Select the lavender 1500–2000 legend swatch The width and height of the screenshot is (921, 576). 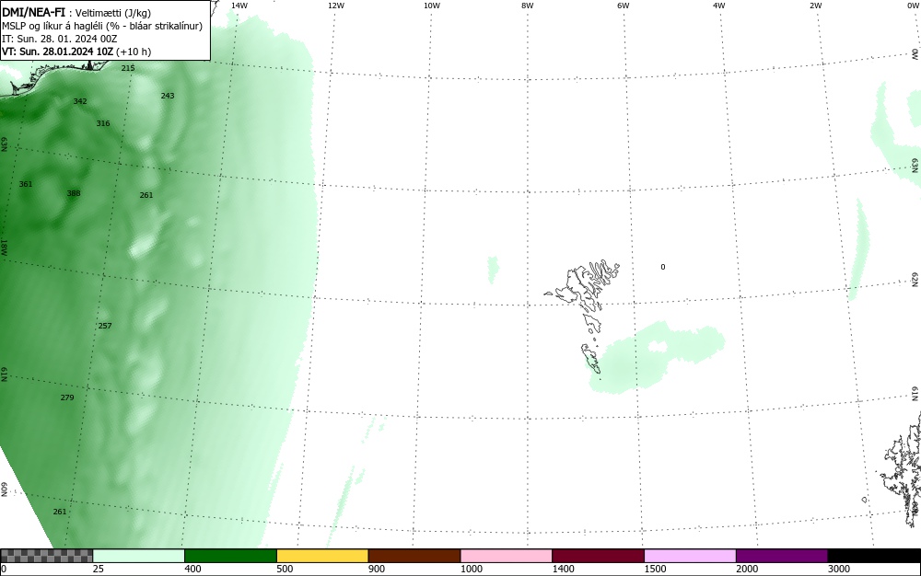[x=690, y=556]
